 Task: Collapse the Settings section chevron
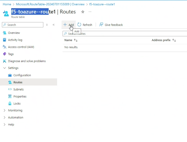click(x=5, y=68)
